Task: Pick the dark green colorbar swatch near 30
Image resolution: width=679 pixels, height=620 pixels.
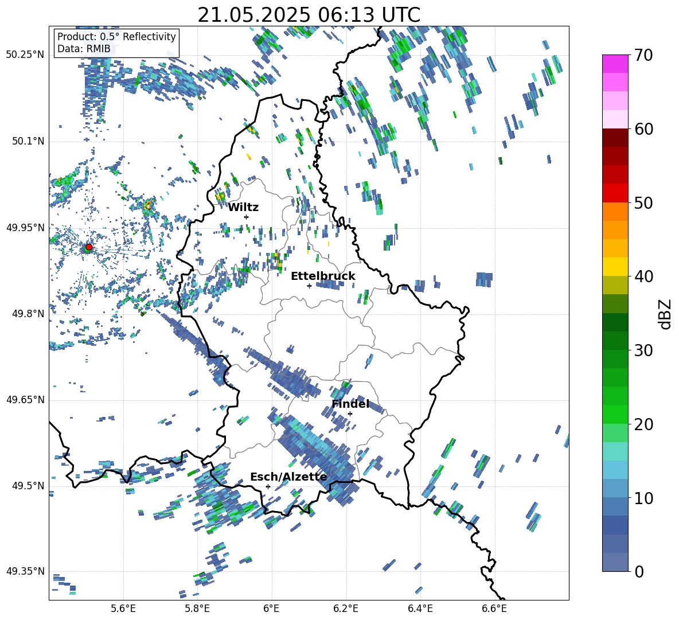Action: pyautogui.click(x=615, y=341)
